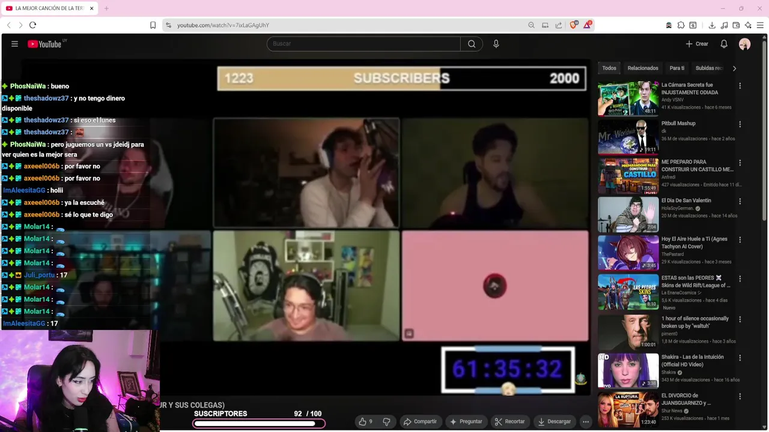Open options for EL DIVORCIO DE JUANSGUARNIZO video

tap(740, 396)
